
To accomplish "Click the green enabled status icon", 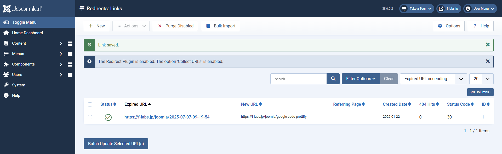I will click(108, 117).
